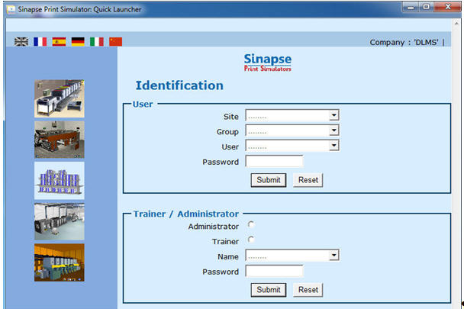Close the Sinapse Quick Launcher window

447,7
